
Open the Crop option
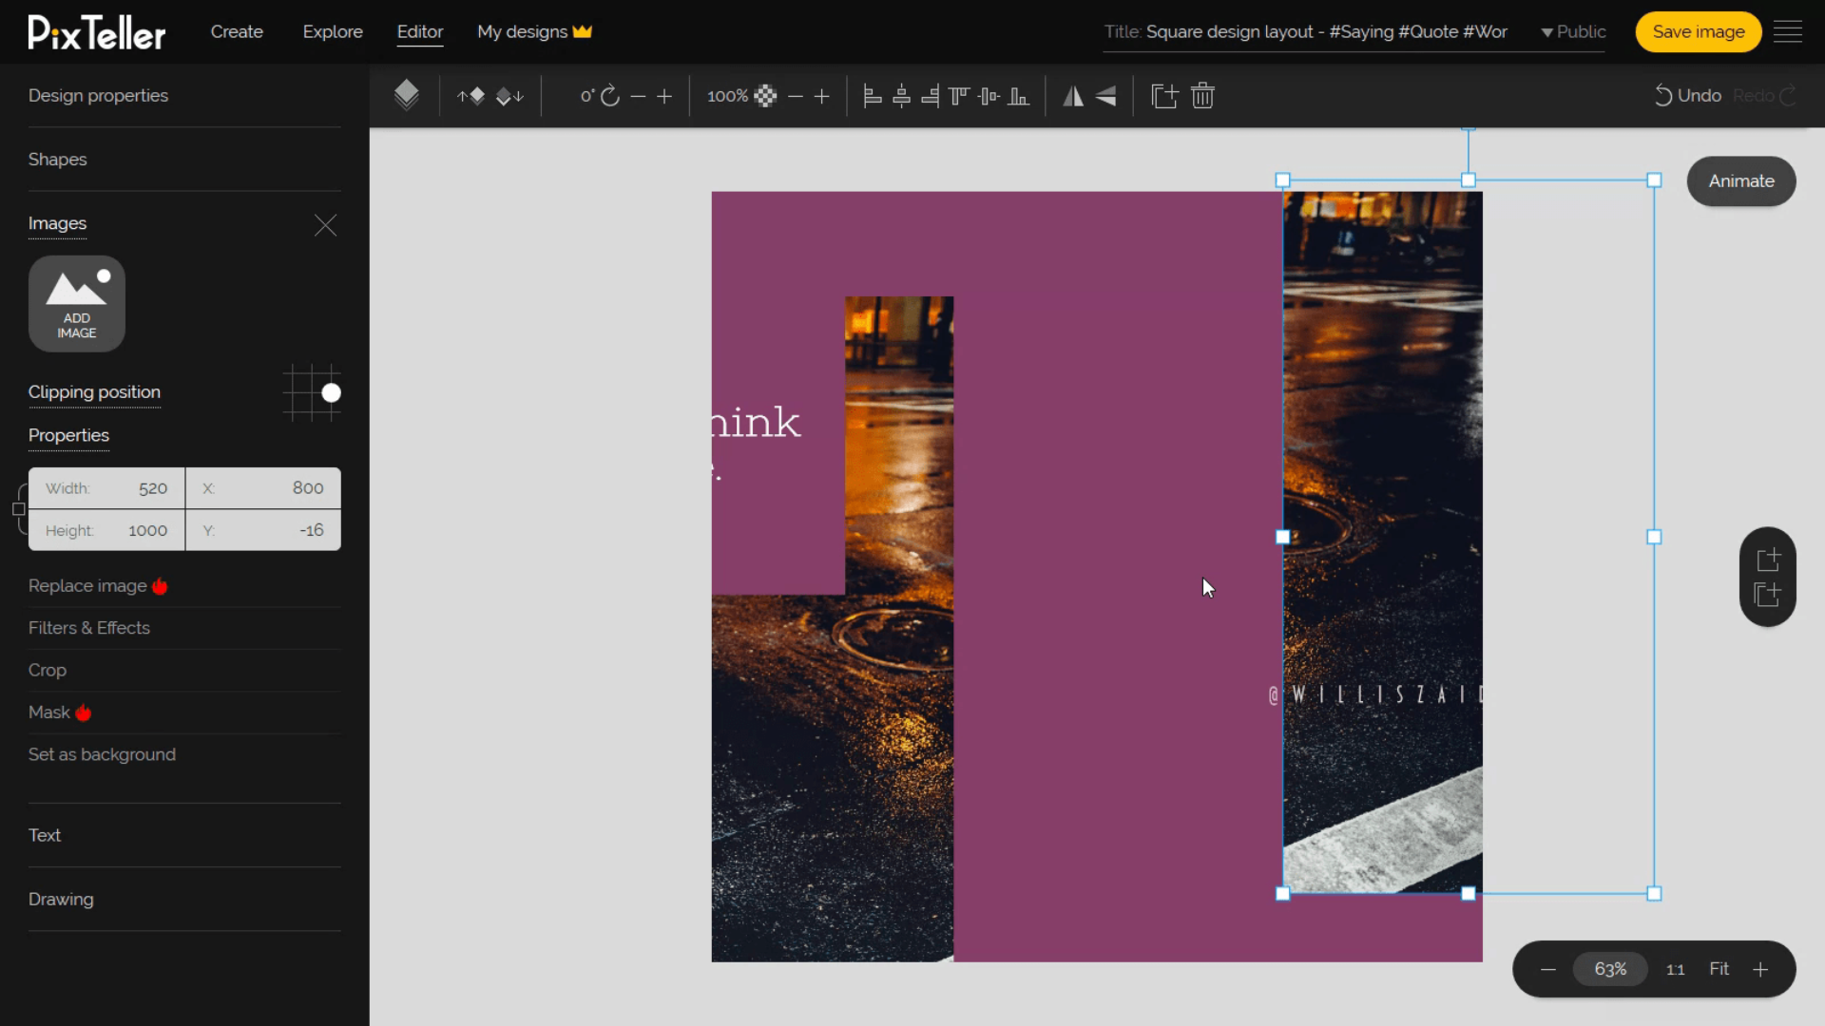click(48, 670)
